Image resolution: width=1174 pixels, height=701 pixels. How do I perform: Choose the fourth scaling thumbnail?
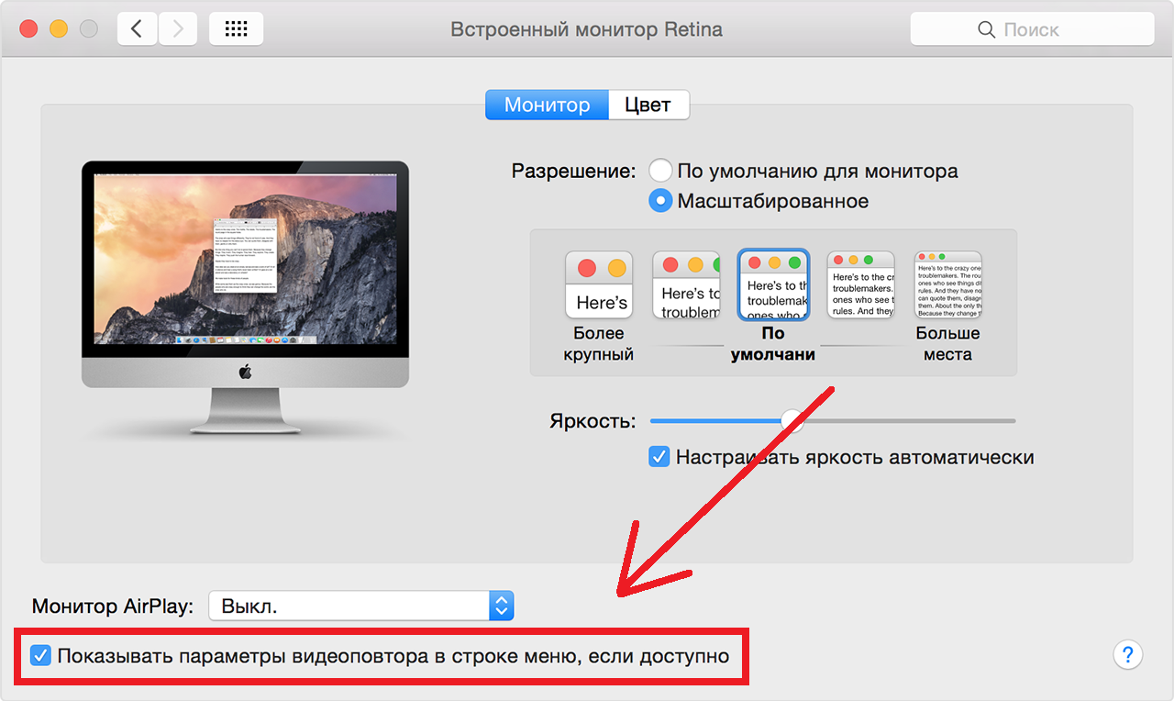pyautogui.click(x=860, y=285)
